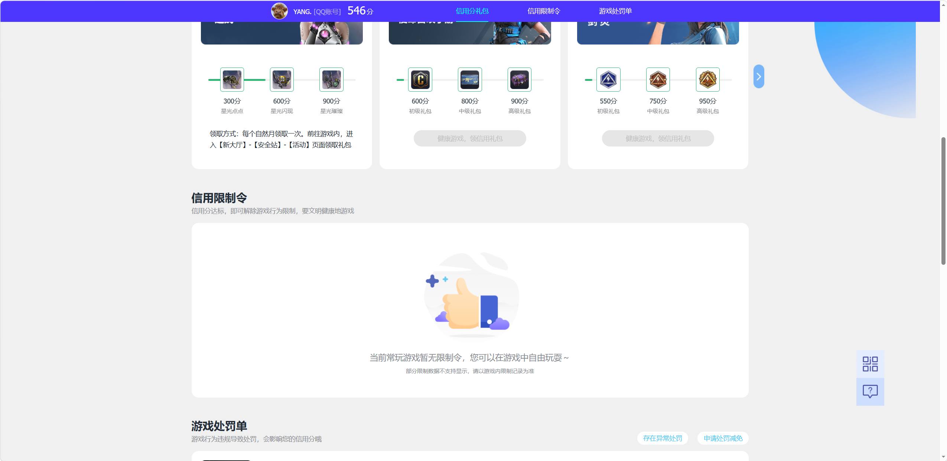Click the page vertical scrollbar thumb
This screenshot has height=461, width=947.
[943, 201]
